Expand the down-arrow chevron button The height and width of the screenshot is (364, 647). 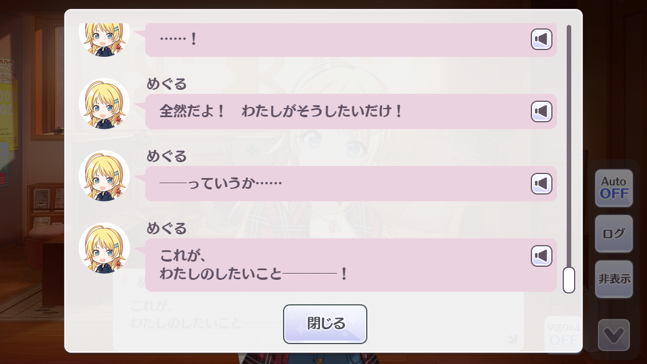613,335
